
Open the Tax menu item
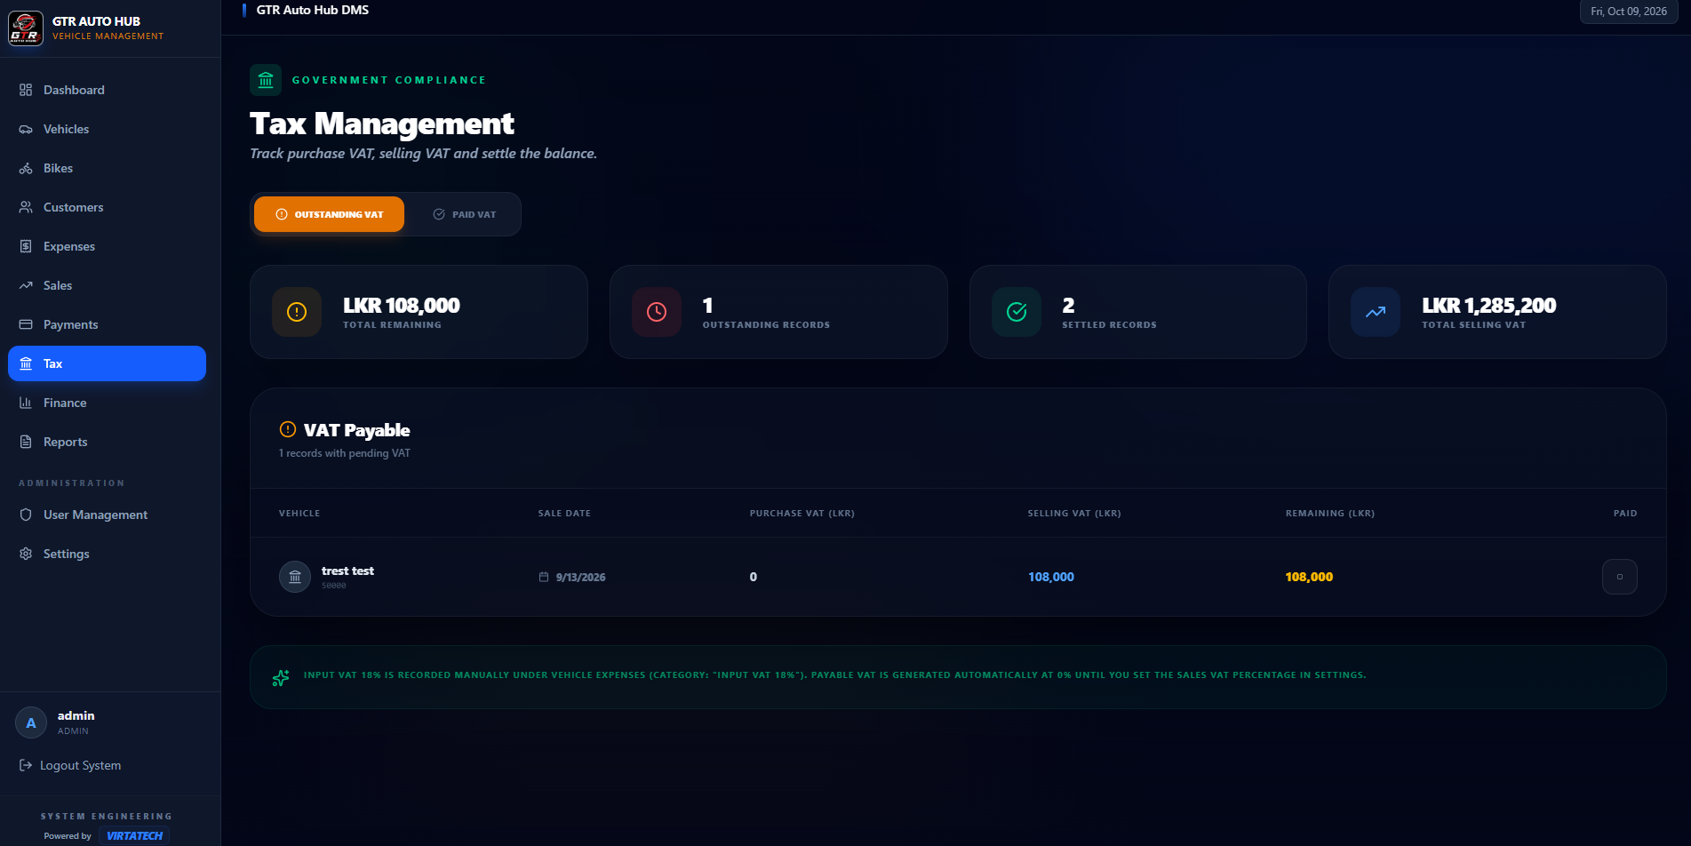(107, 363)
